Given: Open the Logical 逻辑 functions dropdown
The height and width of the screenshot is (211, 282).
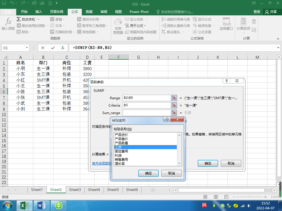Looking at the screenshot, I should point(57,19).
